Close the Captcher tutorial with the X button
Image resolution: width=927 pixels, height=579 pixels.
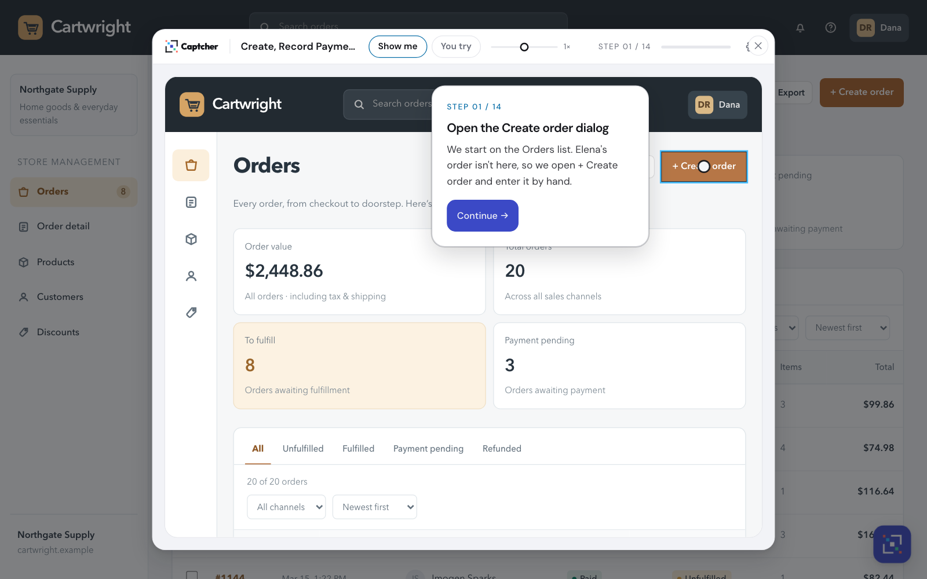(x=758, y=46)
